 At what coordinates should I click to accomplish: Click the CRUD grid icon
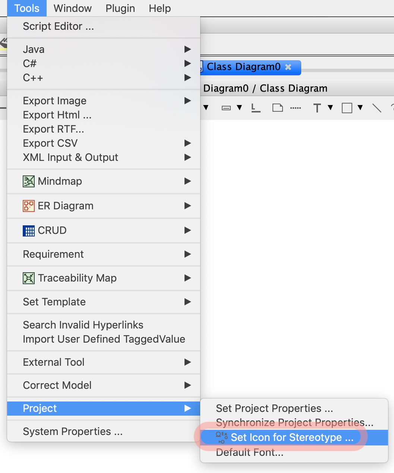coord(29,231)
